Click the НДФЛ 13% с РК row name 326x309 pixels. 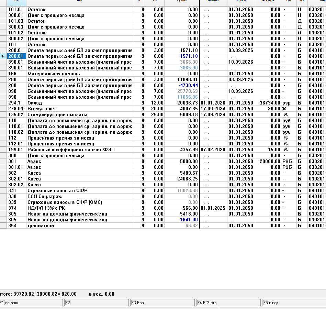coord(46,208)
